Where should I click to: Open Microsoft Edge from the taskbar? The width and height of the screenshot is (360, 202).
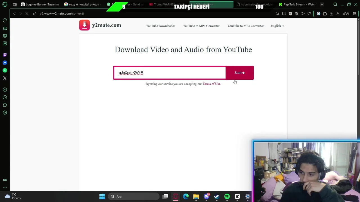pyautogui.click(x=186, y=196)
